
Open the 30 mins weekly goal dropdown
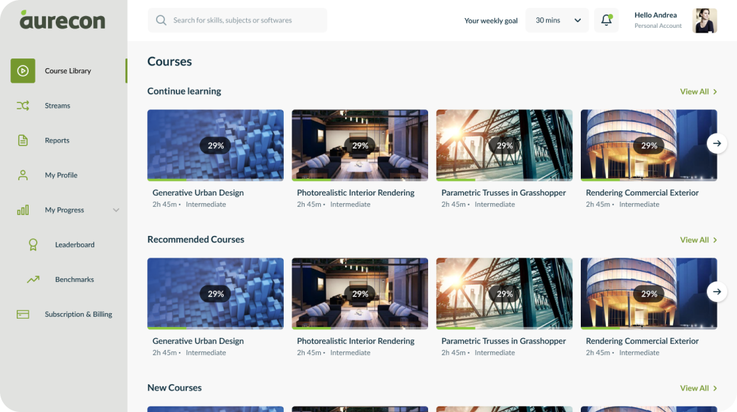(557, 20)
